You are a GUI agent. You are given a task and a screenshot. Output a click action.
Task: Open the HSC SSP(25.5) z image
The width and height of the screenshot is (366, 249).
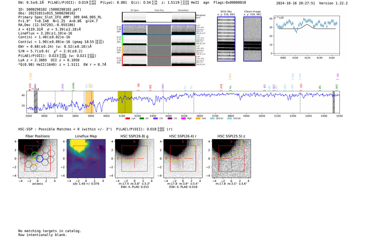click(x=231, y=159)
